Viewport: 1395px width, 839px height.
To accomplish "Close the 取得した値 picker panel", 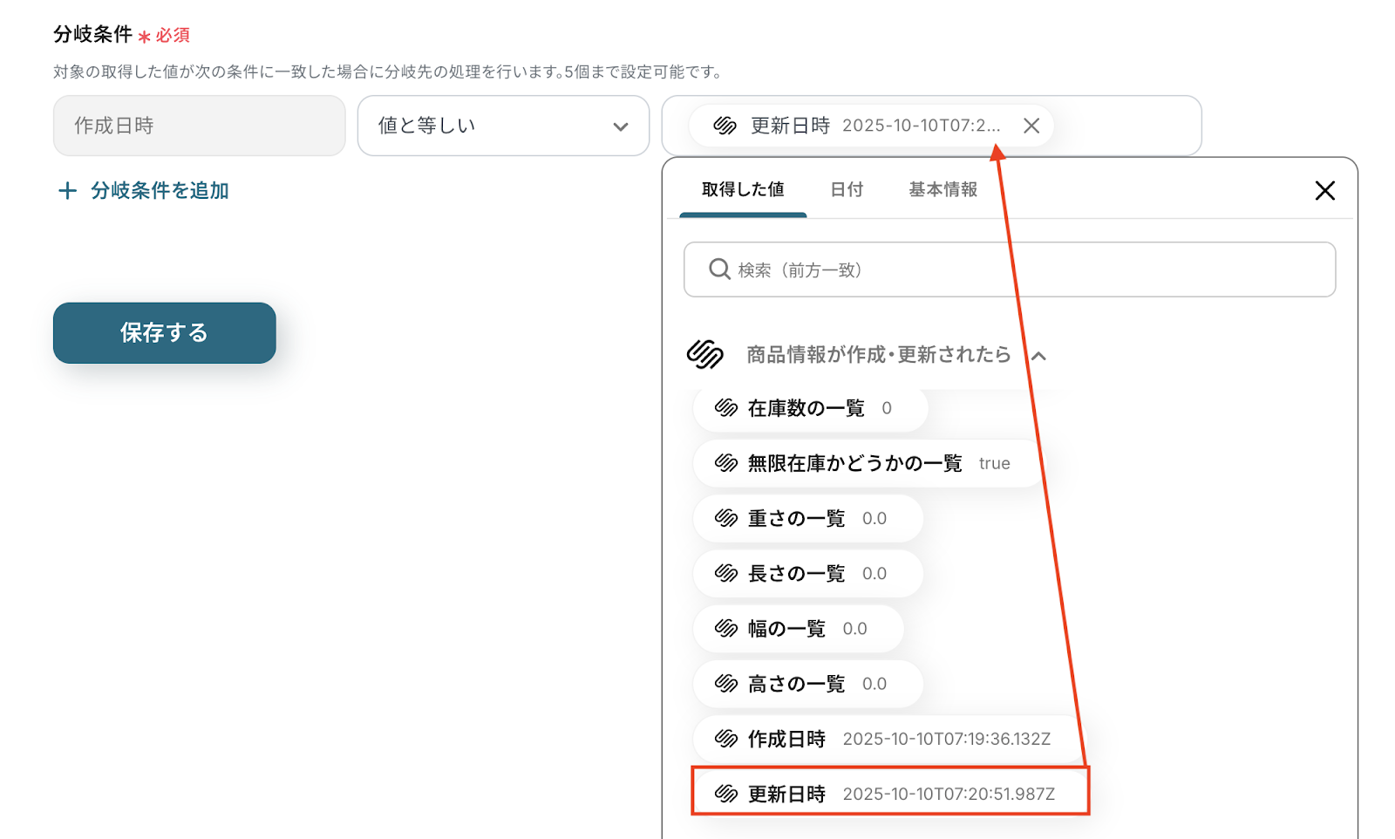I will 1324,190.
